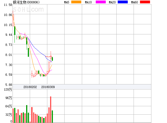
Task: Click the 129万 volume axis label
Action: pyautogui.click(x=8, y=89)
